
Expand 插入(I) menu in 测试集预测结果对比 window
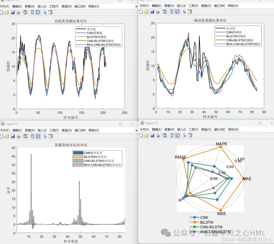point(181,6)
